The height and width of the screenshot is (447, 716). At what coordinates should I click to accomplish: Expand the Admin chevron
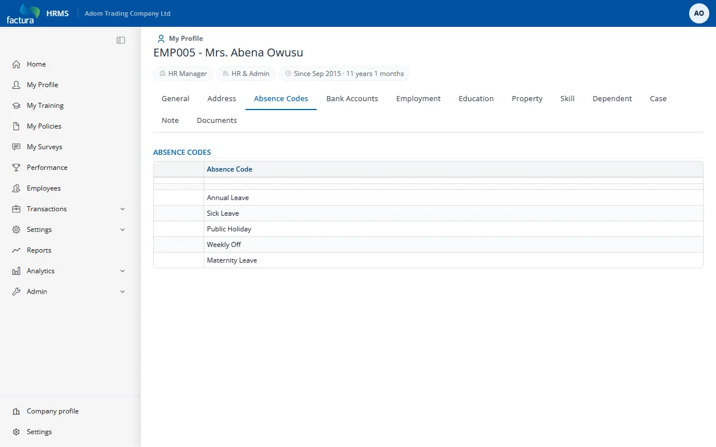click(x=123, y=292)
